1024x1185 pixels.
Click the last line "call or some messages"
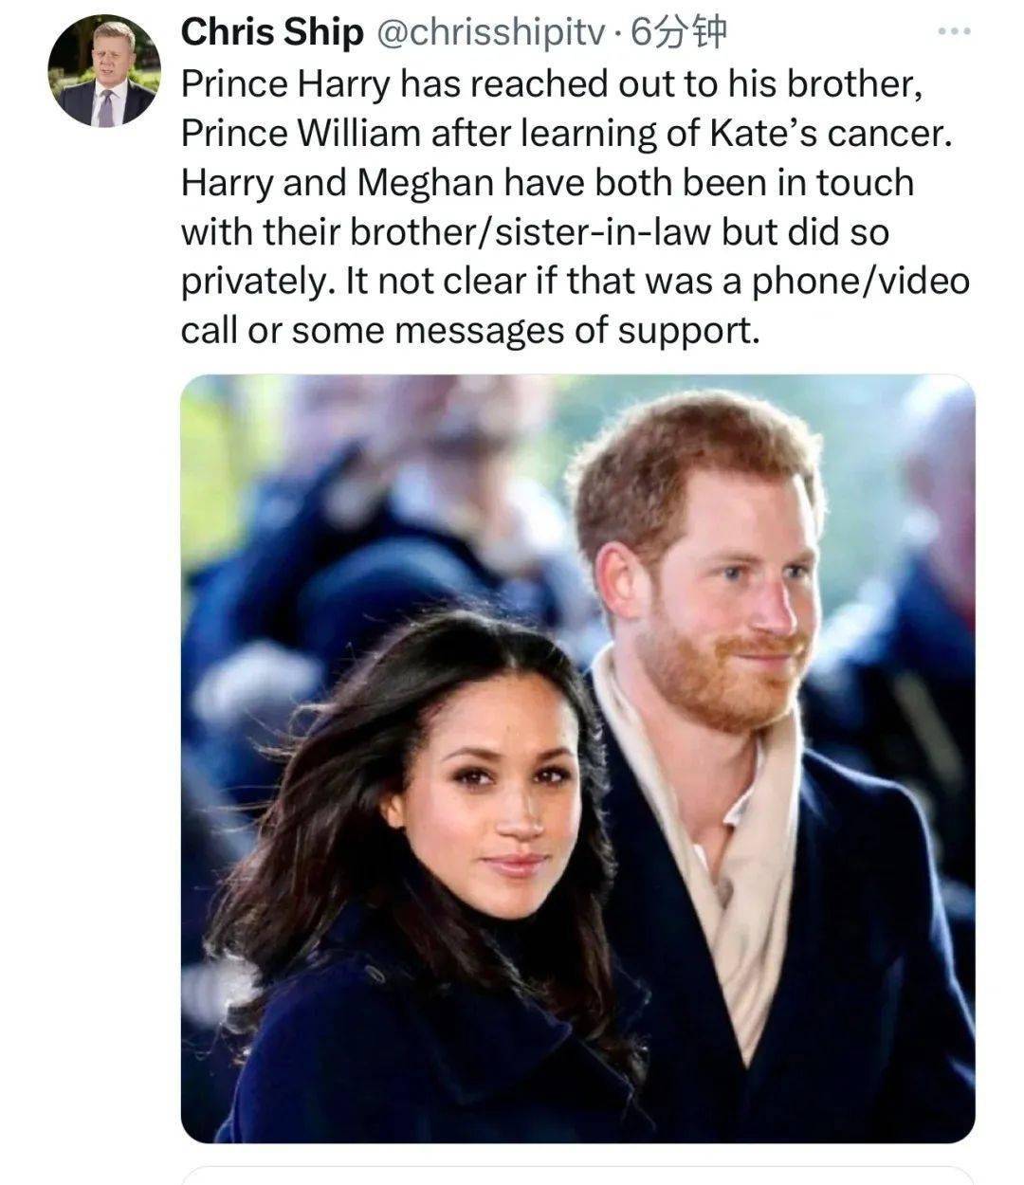point(470,331)
